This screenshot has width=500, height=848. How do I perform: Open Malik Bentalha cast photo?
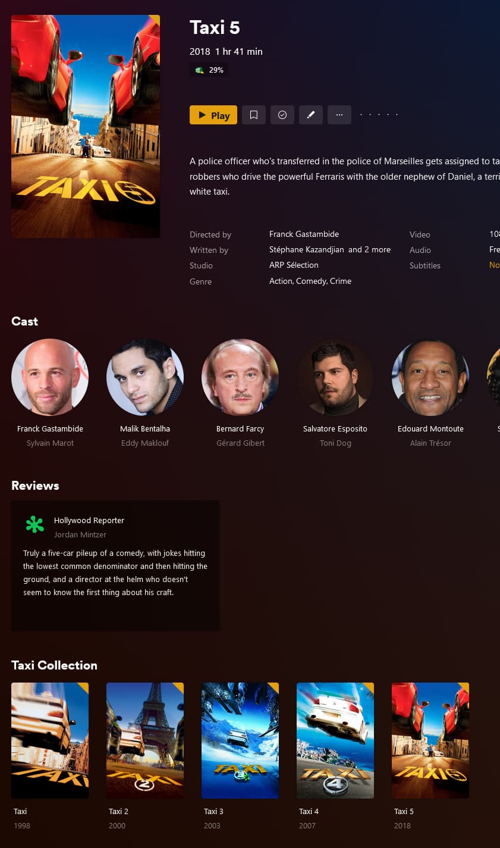coord(145,377)
